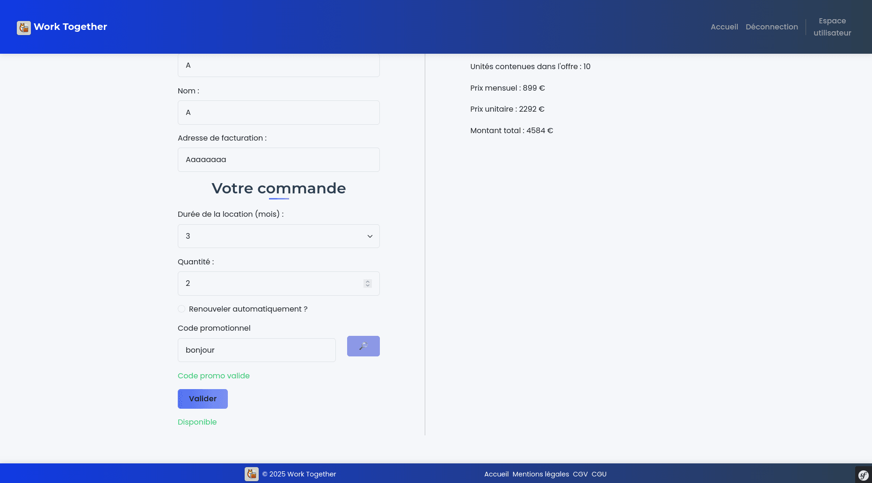
Task: Click the Work Together logo icon in header
Action: coord(24,28)
